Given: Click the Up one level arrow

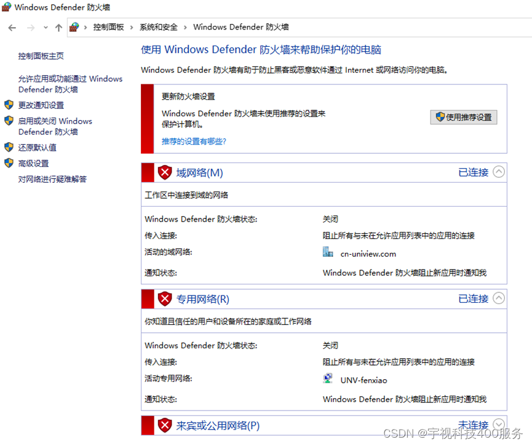Looking at the screenshot, I should 58,28.
